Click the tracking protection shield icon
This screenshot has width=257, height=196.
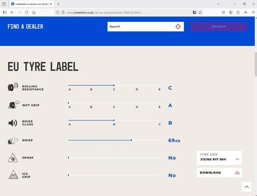[x=57, y=12]
